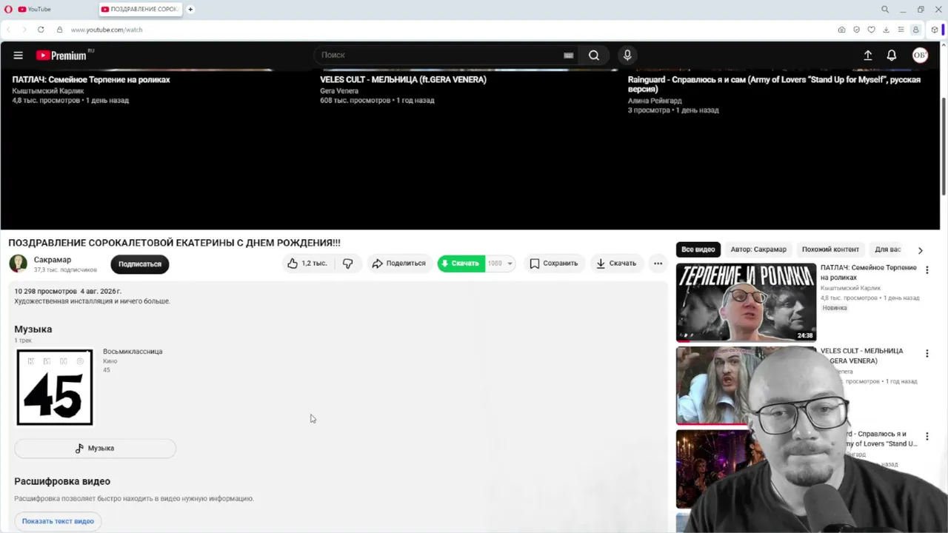The width and height of the screenshot is (948, 533).
Task: Like the video showing 1,2 тыс.
Action: (x=307, y=264)
